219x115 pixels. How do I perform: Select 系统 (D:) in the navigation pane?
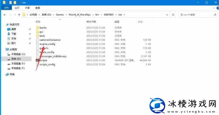click(16, 59)
